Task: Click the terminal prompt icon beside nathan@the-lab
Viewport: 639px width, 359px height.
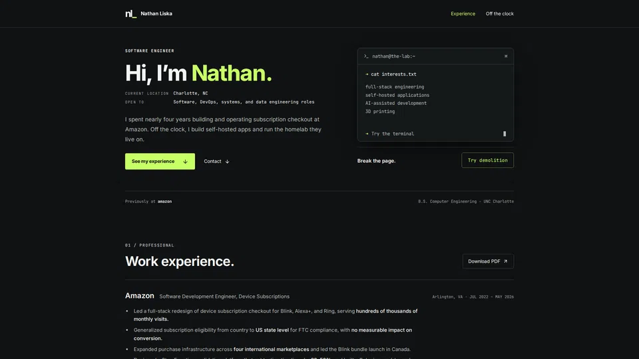Action: tap(366, 56)
